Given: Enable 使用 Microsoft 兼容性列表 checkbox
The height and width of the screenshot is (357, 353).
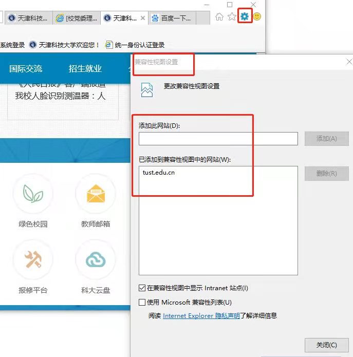Looking at the screenshot, I should [x=142, y=303].
